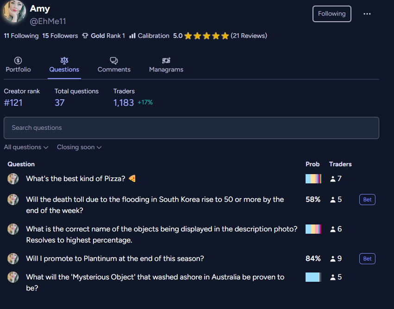
Task: Bet on the Plantinum promotion question
Action: coord(367,259)
